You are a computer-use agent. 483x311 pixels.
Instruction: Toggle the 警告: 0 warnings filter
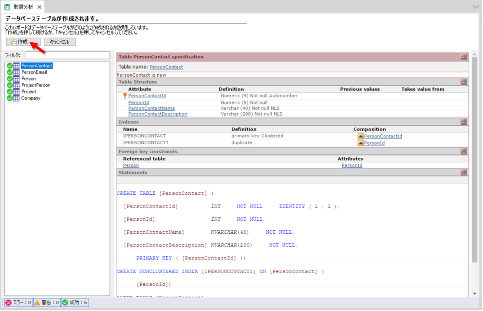tap(47, 303)
